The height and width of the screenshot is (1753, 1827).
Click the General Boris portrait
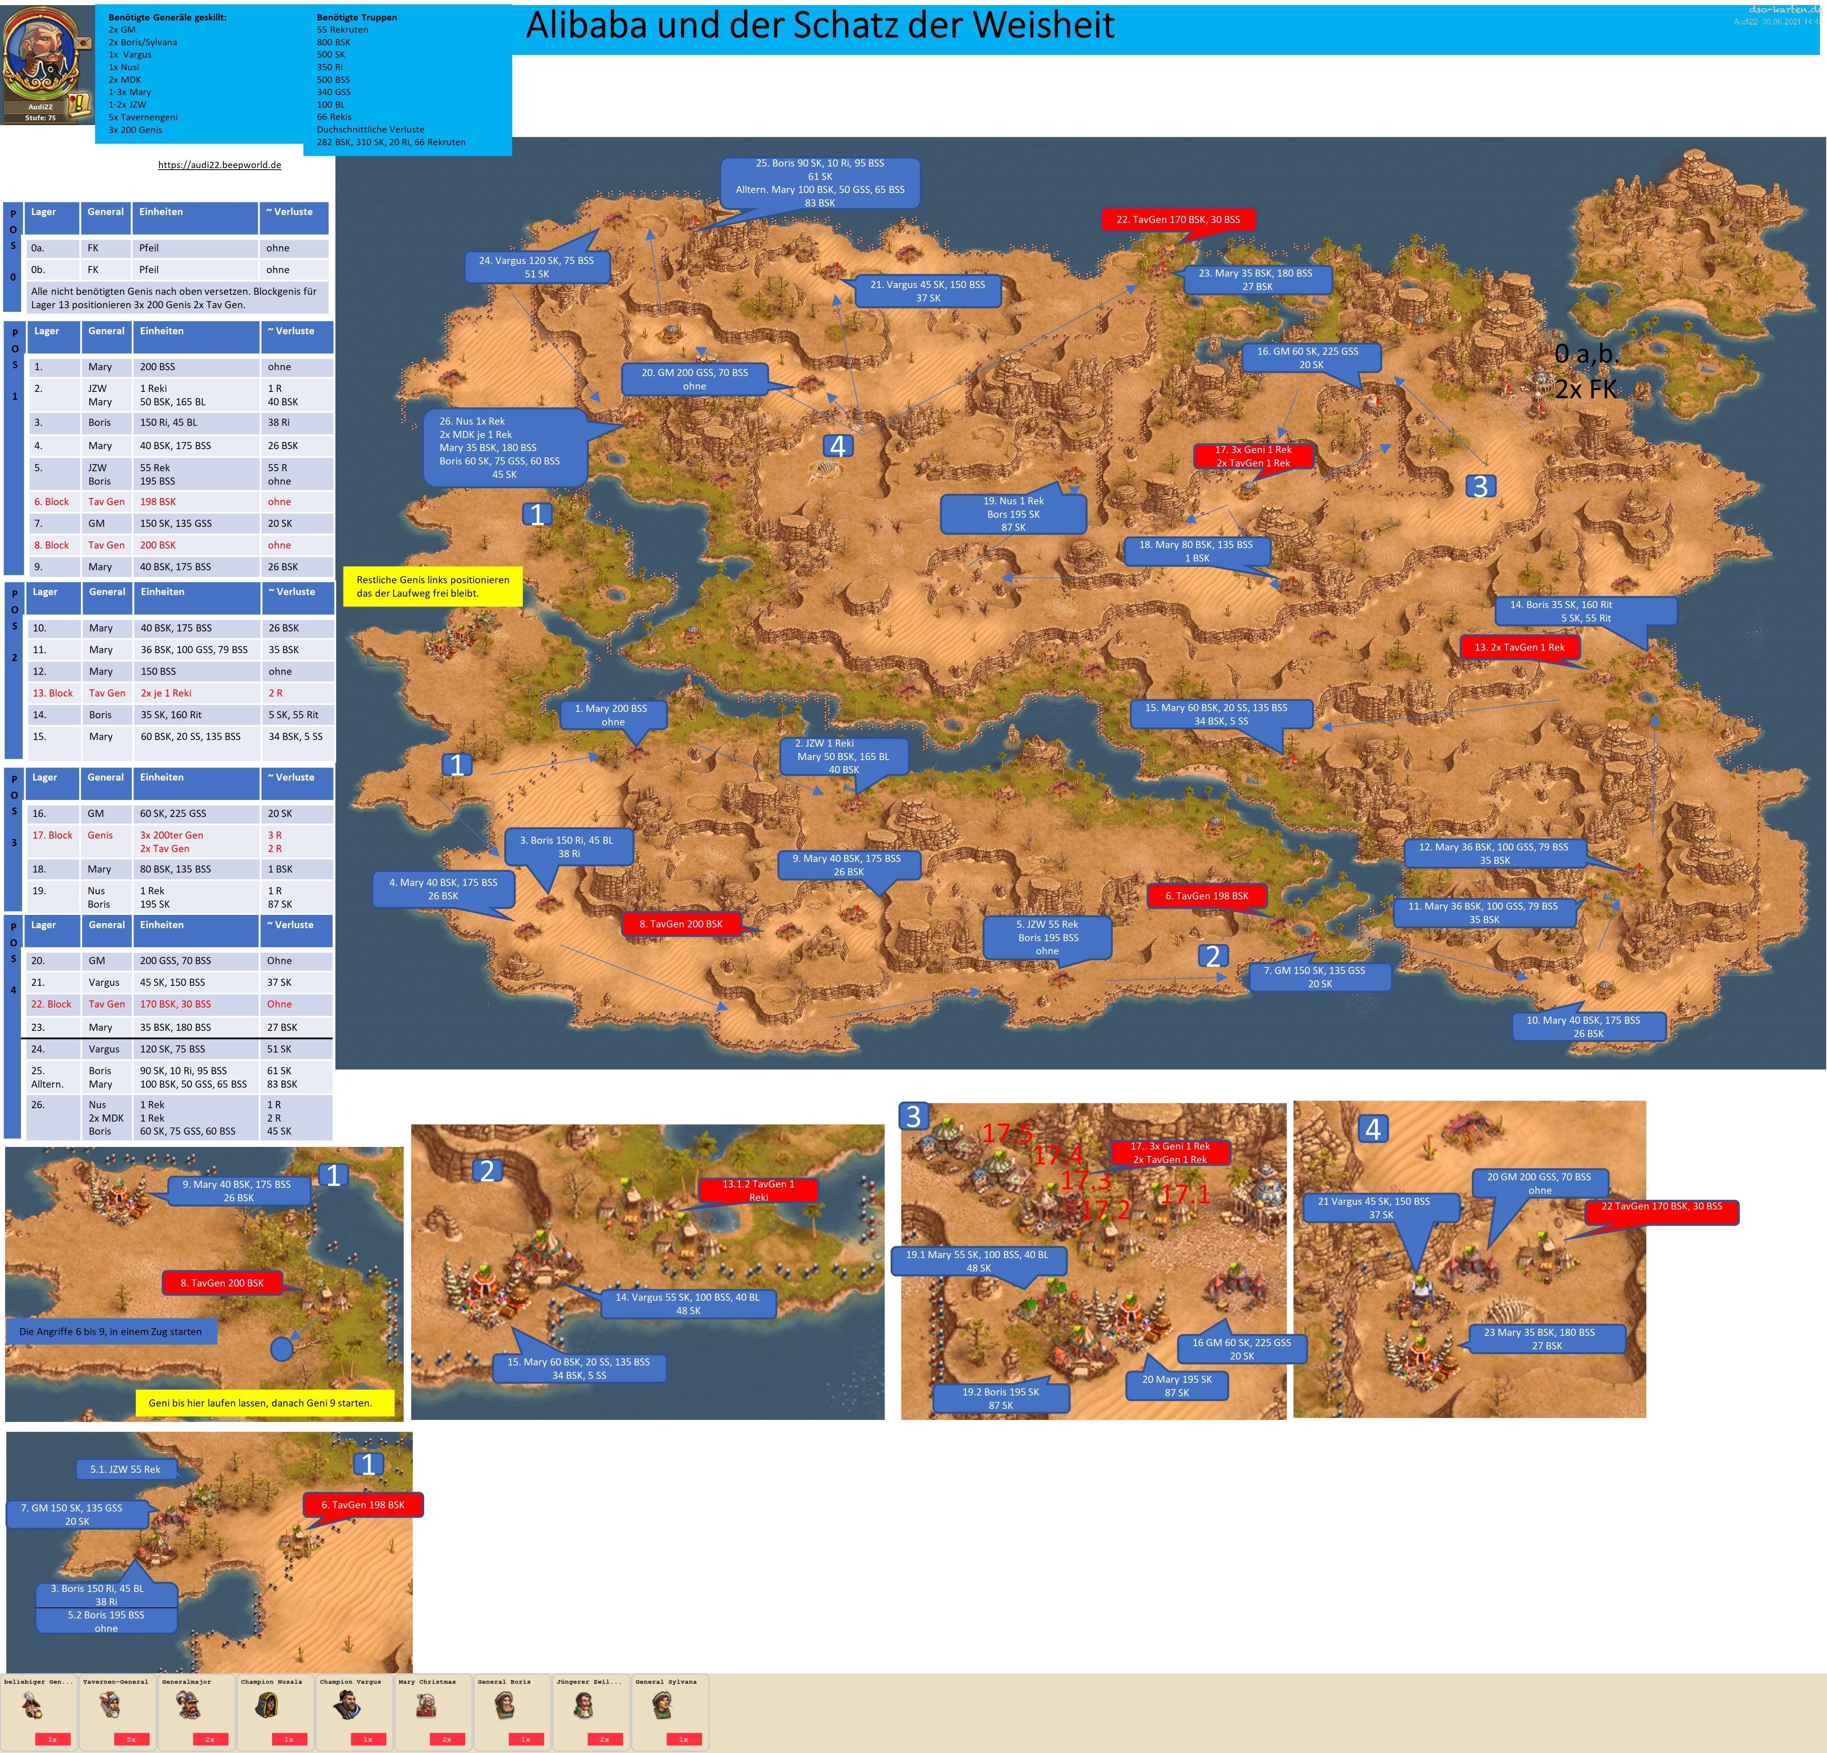tap(505, 1705)
